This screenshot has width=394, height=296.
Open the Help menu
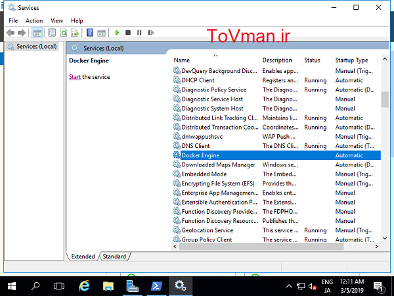[77, 20]
